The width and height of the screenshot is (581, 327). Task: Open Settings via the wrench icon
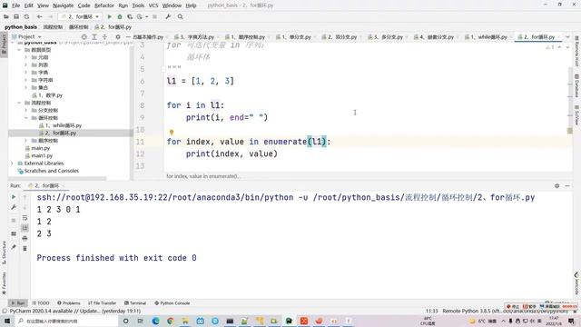pos(168,16)
